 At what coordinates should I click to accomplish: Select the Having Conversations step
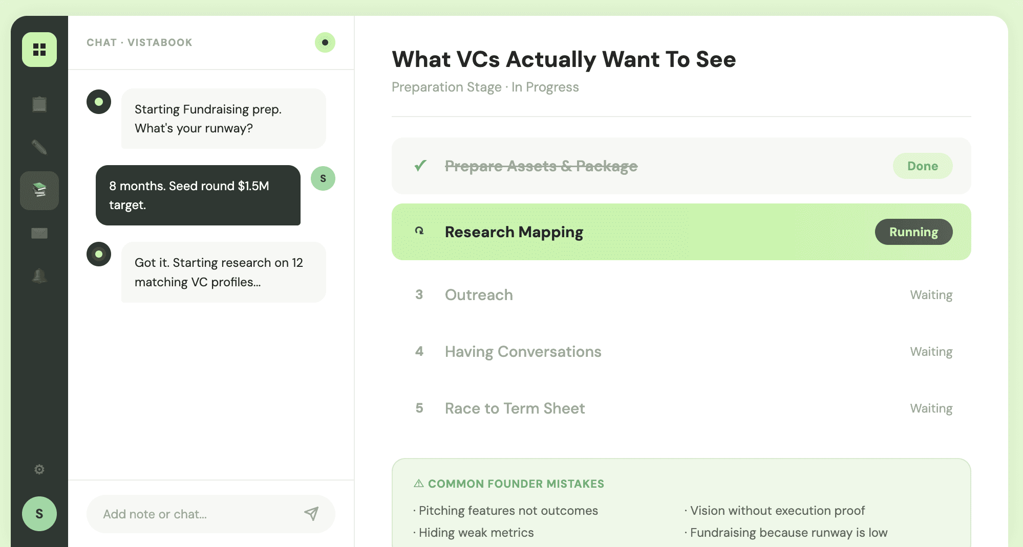pyautogui.click(x=681, y=352)
